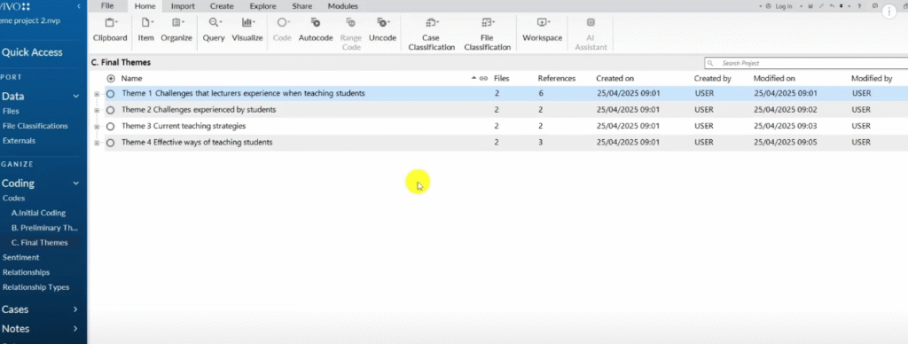Click Log In in the title bar
The width and height of the screenshot is (908, 344).
[x=784, y=6]
